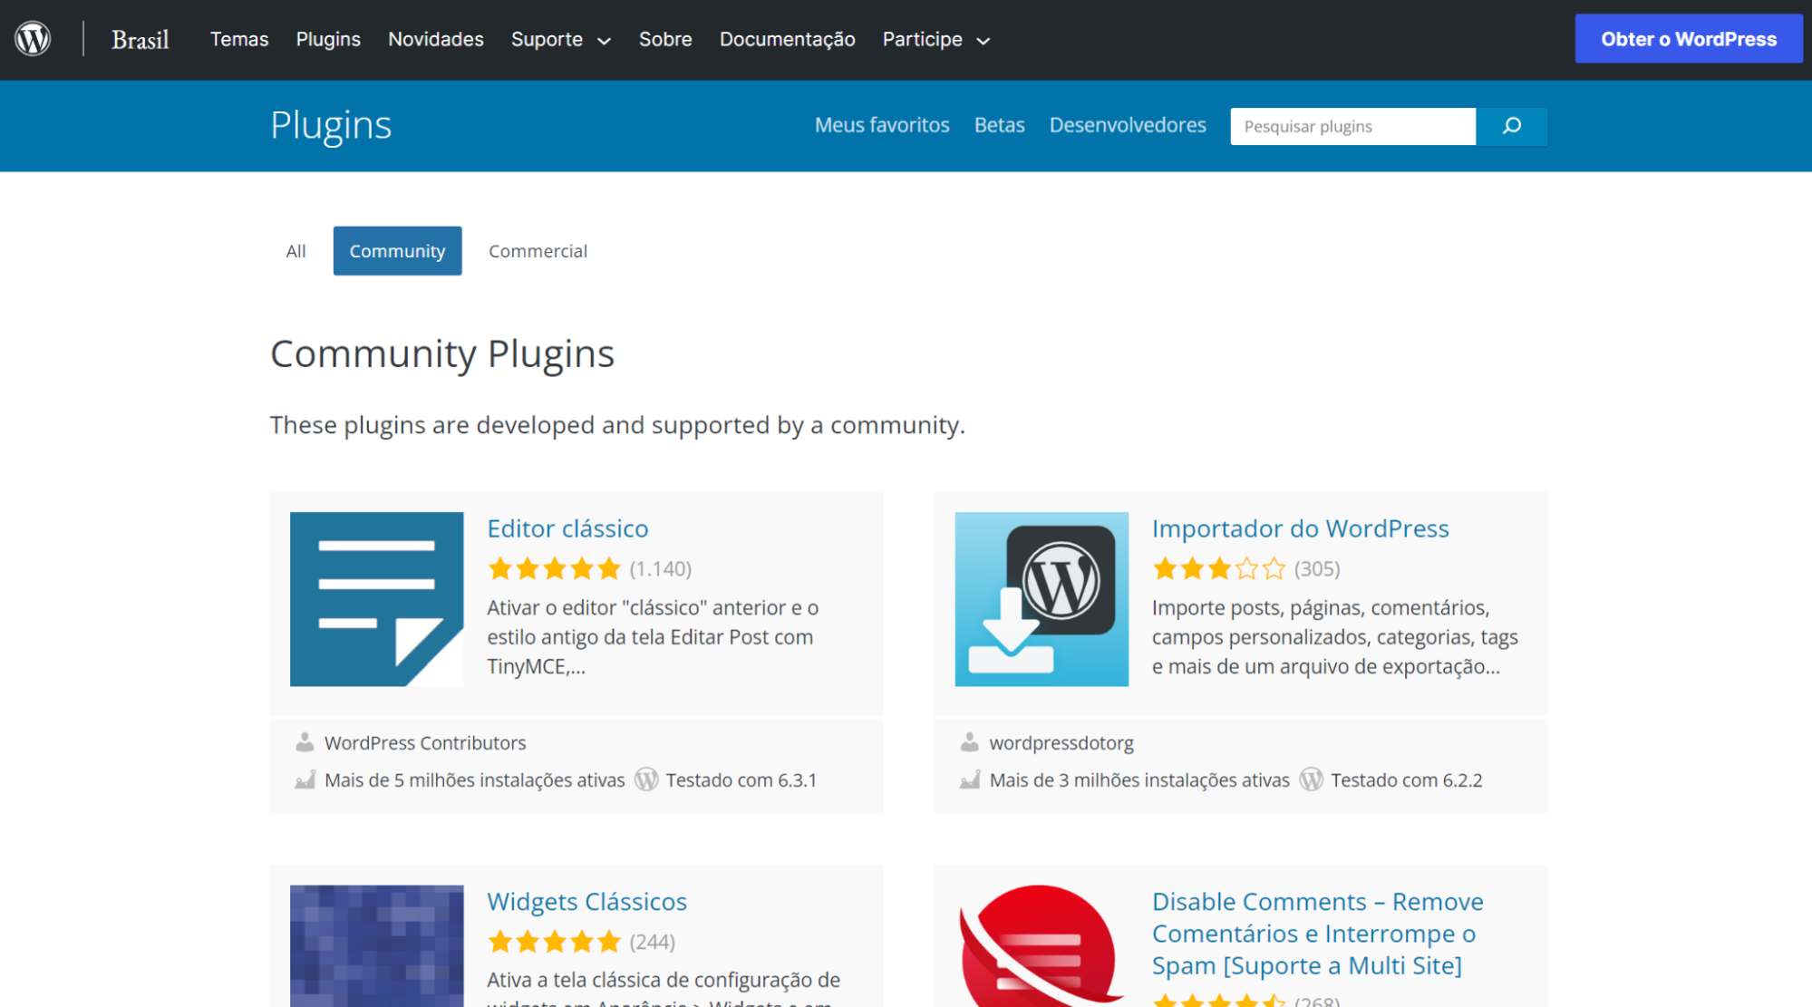Open Plugins in the top navigation
The height and width of the screenshot is (1007, 1812).
point(328,39)
